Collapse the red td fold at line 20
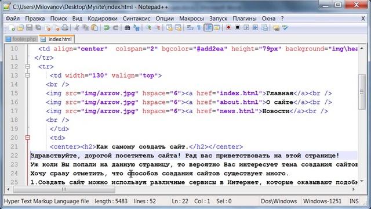 (28, 138)
